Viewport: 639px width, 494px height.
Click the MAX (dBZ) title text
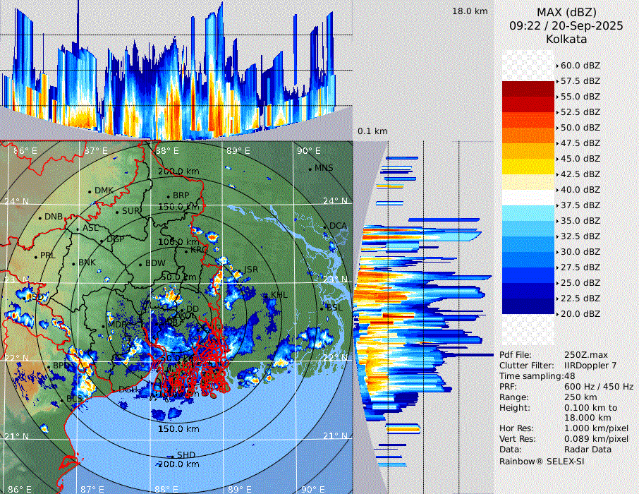point(566,12)
